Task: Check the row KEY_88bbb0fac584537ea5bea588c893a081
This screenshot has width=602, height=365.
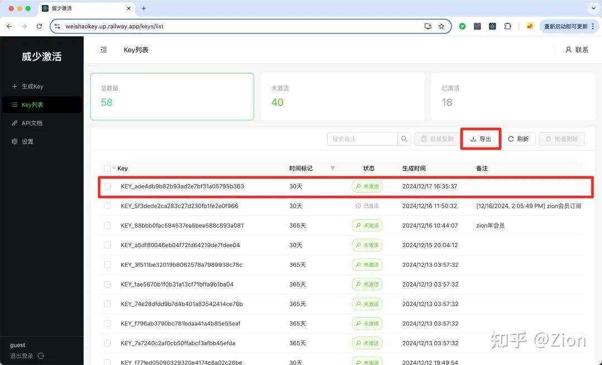Action: [108, 225]
